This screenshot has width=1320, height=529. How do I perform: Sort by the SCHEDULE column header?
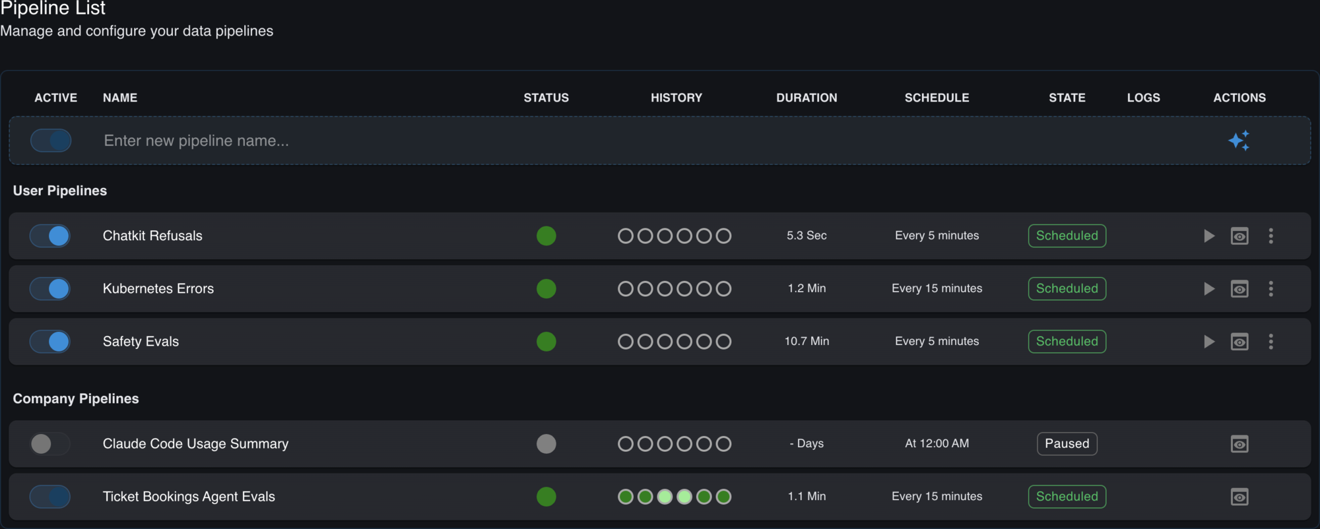click(937, 98)
